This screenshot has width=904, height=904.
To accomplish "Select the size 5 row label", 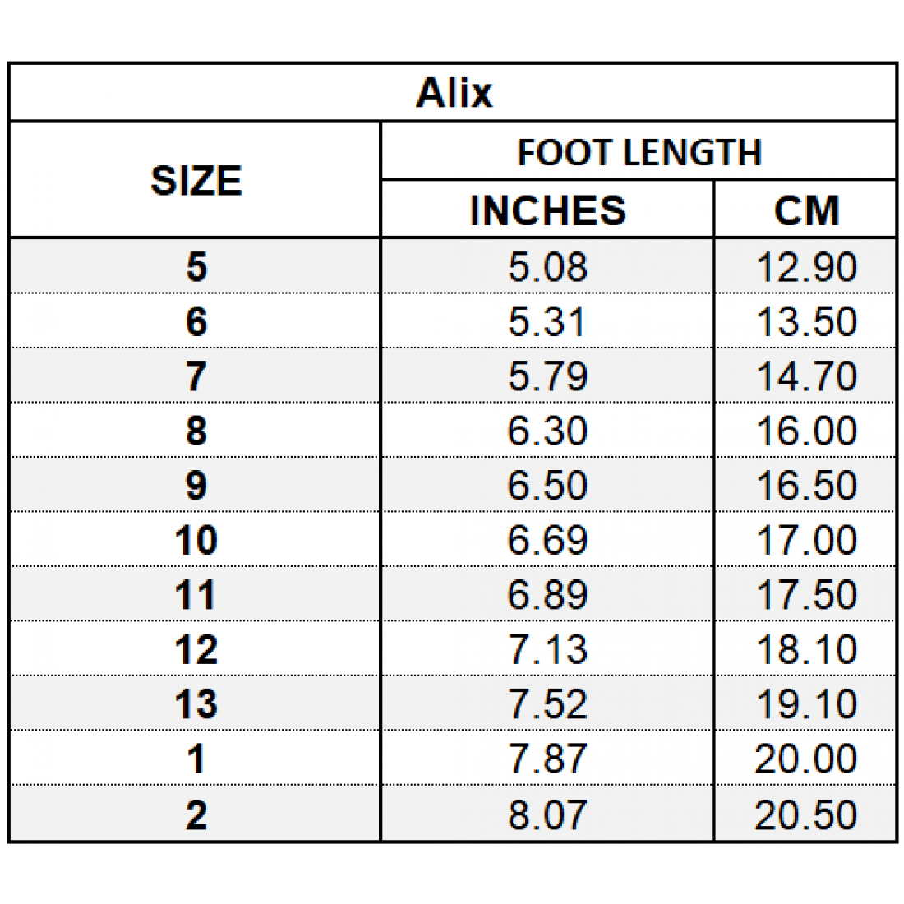I will (x=196, y=267).
